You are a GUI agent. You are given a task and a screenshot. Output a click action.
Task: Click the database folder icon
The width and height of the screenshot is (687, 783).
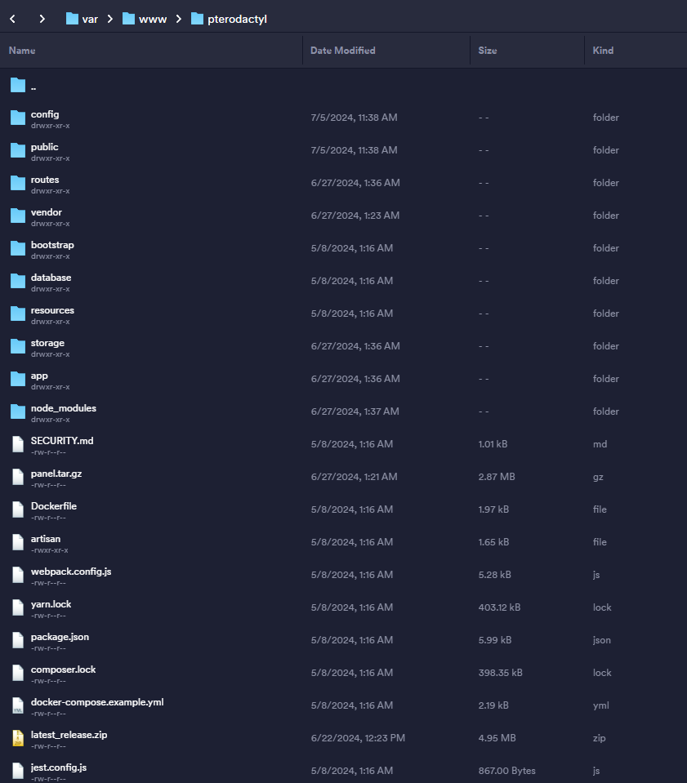tap(18, 281)
